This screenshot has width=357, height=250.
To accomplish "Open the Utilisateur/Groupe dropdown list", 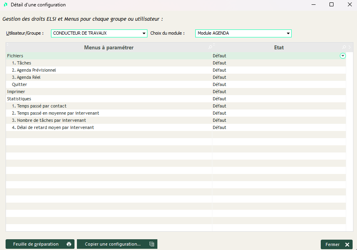I will 144,33.
